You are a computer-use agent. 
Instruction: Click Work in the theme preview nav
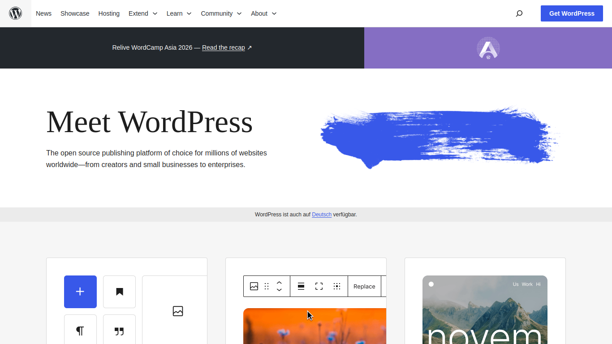[x=527, y=284]
